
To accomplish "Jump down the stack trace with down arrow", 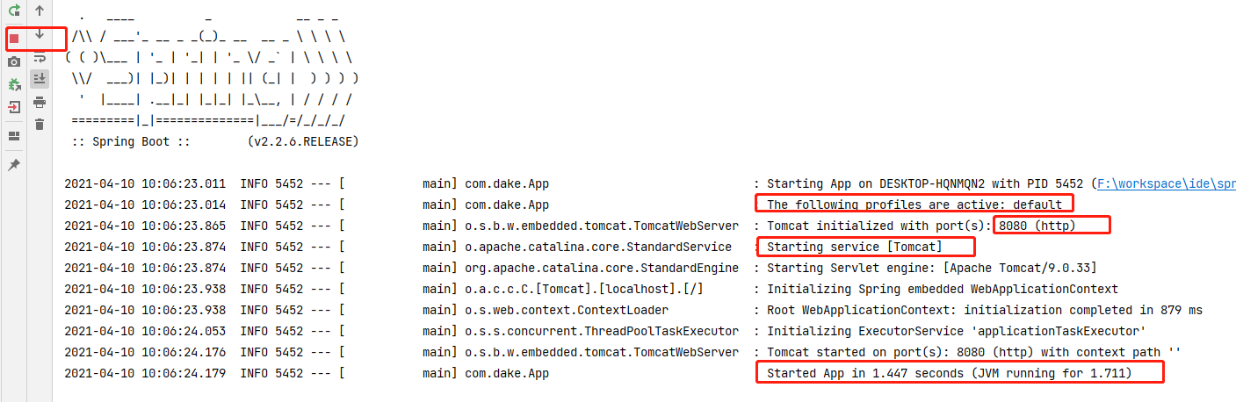I will pyautogui.click(x=40, y=34).
